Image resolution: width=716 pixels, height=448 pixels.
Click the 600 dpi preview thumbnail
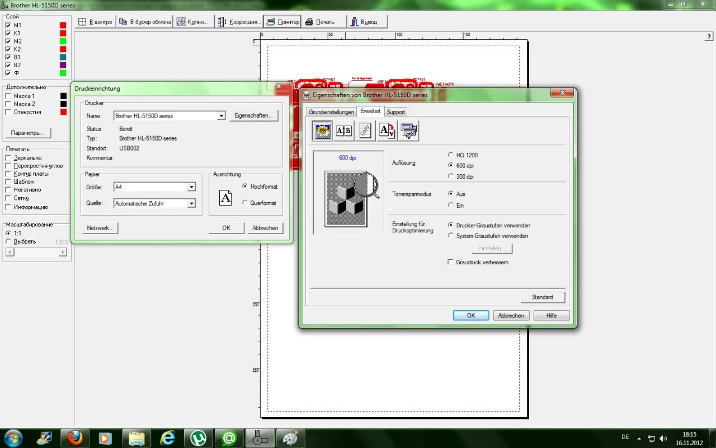pos(348,193)
